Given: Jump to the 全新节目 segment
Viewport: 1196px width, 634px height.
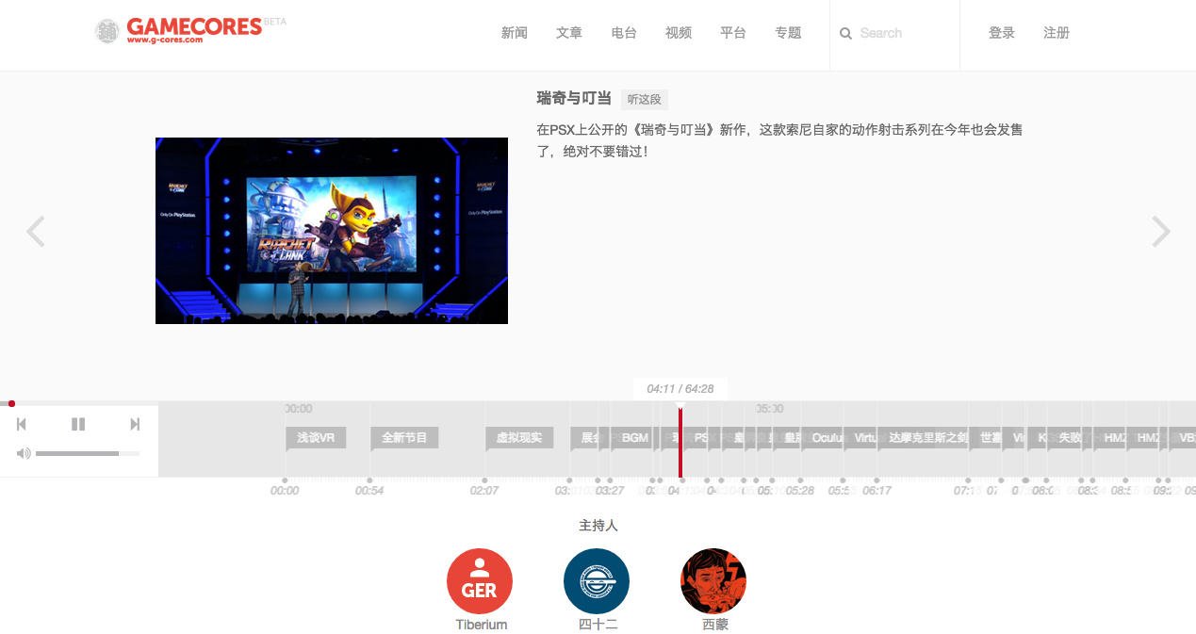Looking at the screenshot, I should click(x=404, y=438).
